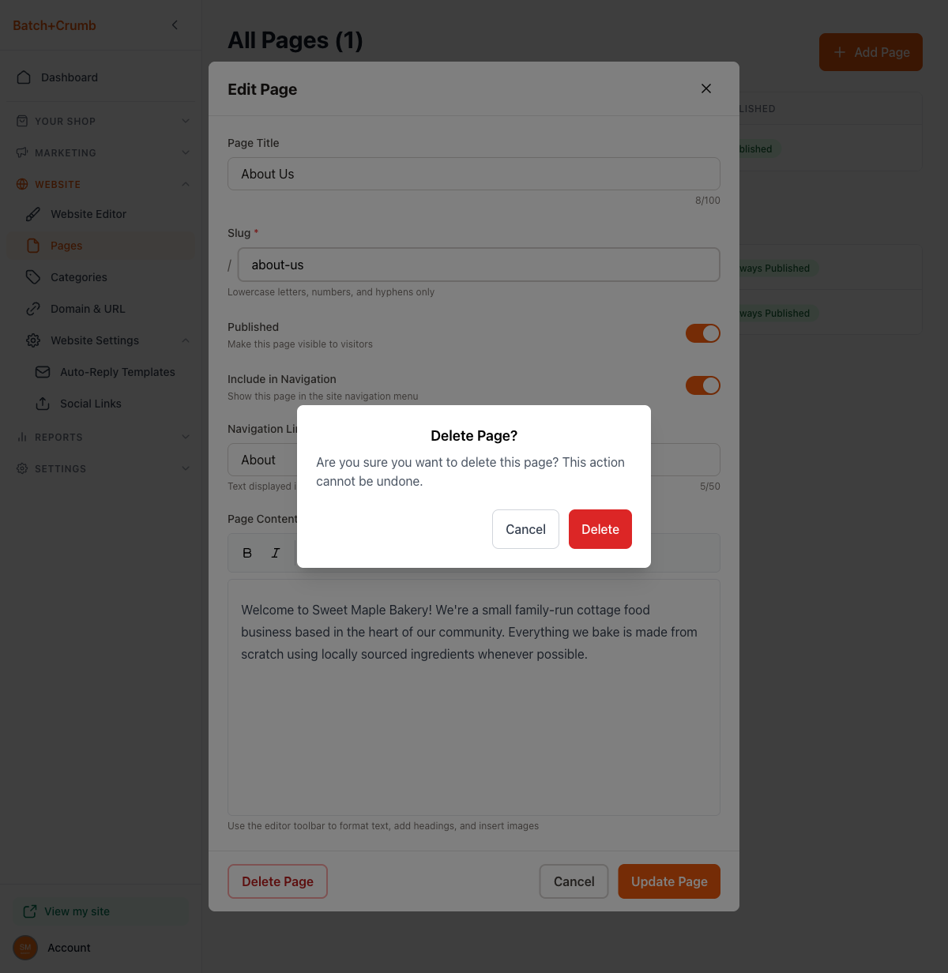The image size is (948, 973).
Task: Click the Dashboard home icon
Action: pos(24,77)
